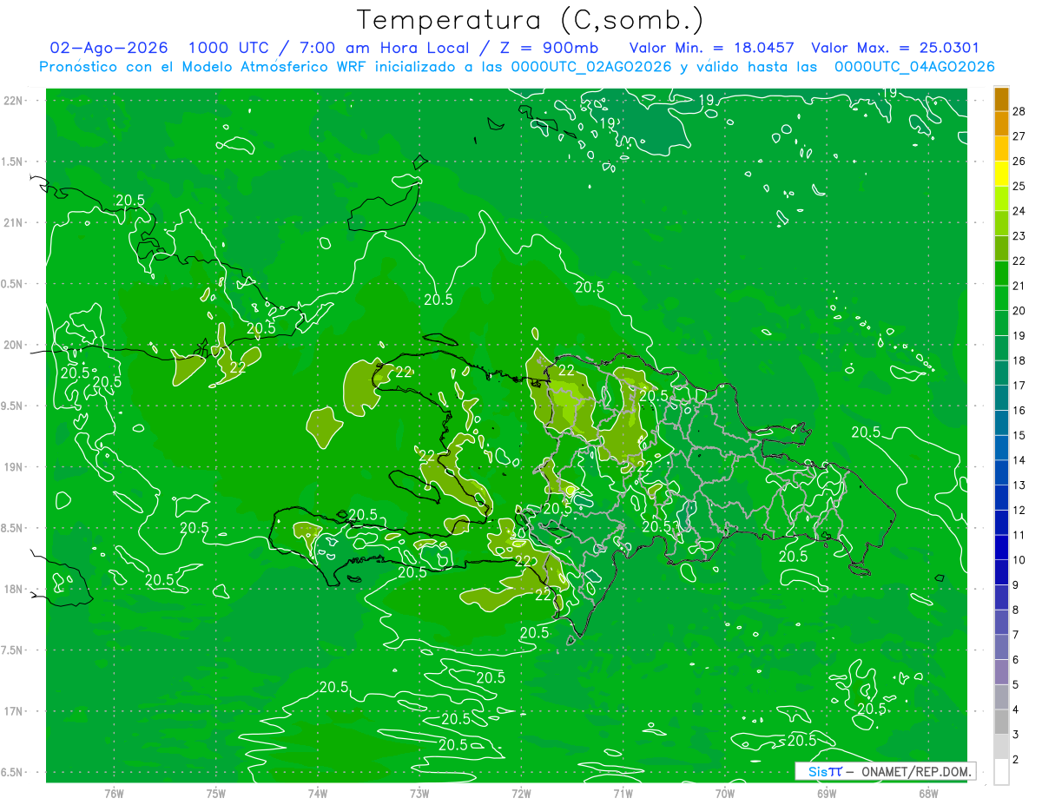Click the "74W" longitude axis label
Image resolution: width=1042 pixels, height=805 pixels.
tap(318, 793)
